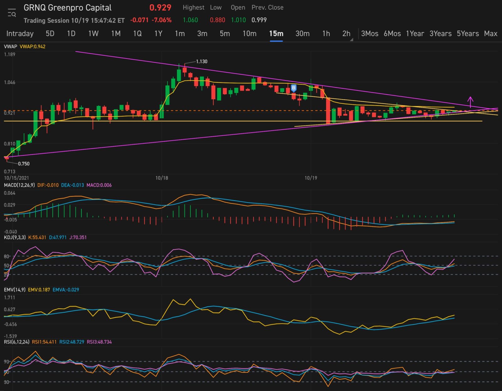Click the DEA:-0.013 MACD reading

coord(72,185)
